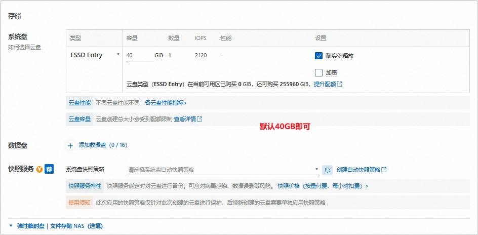
Task: Click the refresh icon beside snapshot policy dropdown
Action: [328, 170]
